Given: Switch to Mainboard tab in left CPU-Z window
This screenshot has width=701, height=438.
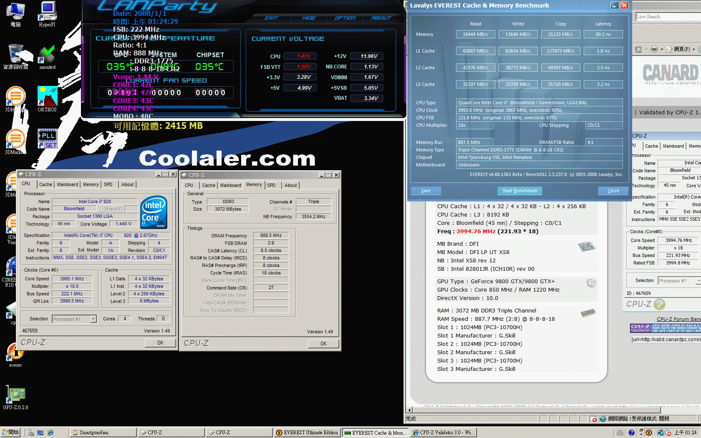Looking at the screenshot, I should point(68,184).
